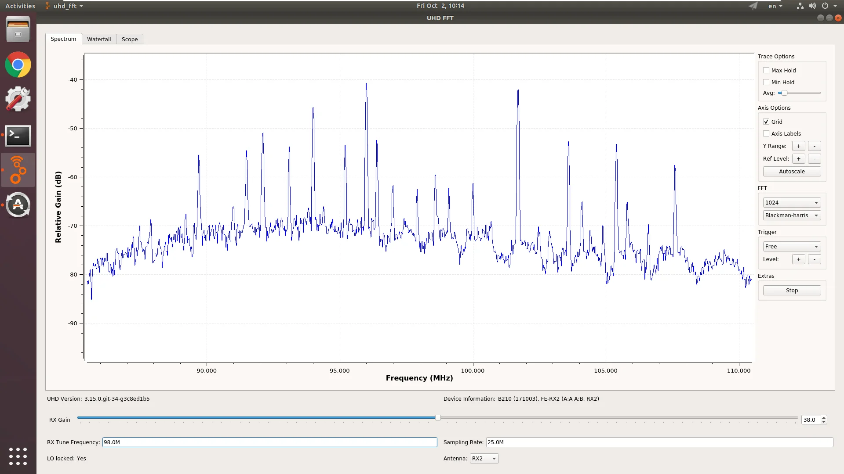Click the RX Tune Frequency input field

pos(269,442)
